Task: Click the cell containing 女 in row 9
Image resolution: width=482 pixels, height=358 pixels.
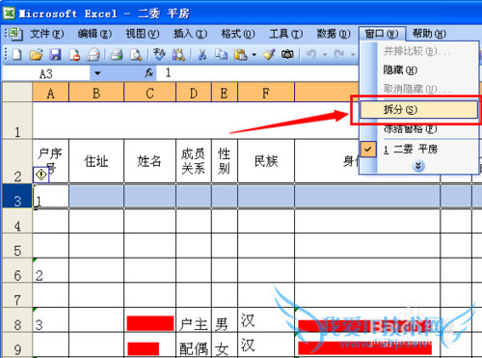Action: (x=225, y=344)
